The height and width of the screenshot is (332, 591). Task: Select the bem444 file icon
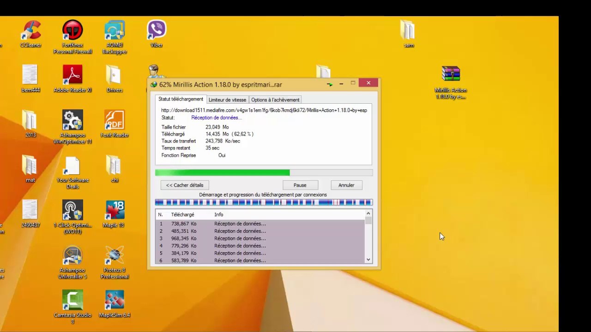click(30, 79)
